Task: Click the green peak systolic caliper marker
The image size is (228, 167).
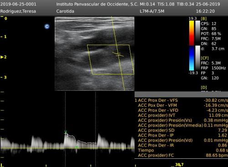Action: (x=66, y=132)
